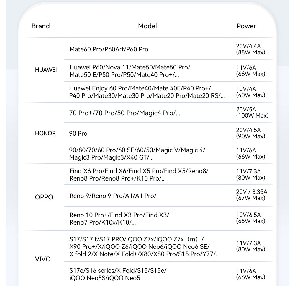The height and width of the screenshot is (286, 295).
Task: Click the S17e/S16 series model row
Action: (x=120, y=274)
